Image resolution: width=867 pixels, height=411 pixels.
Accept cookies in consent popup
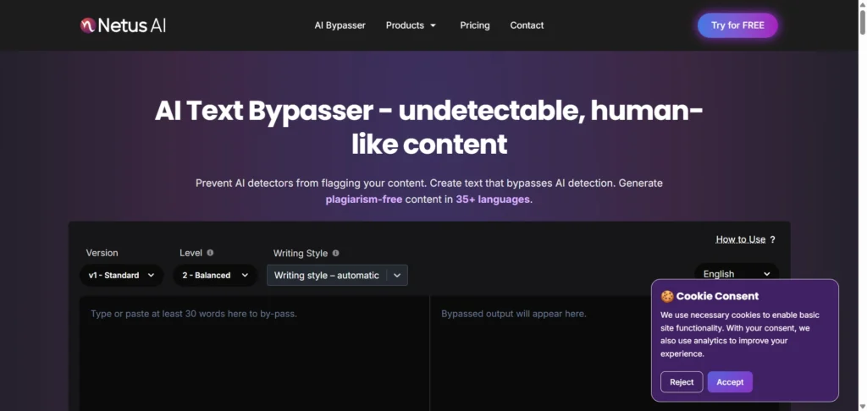point(730,381)
